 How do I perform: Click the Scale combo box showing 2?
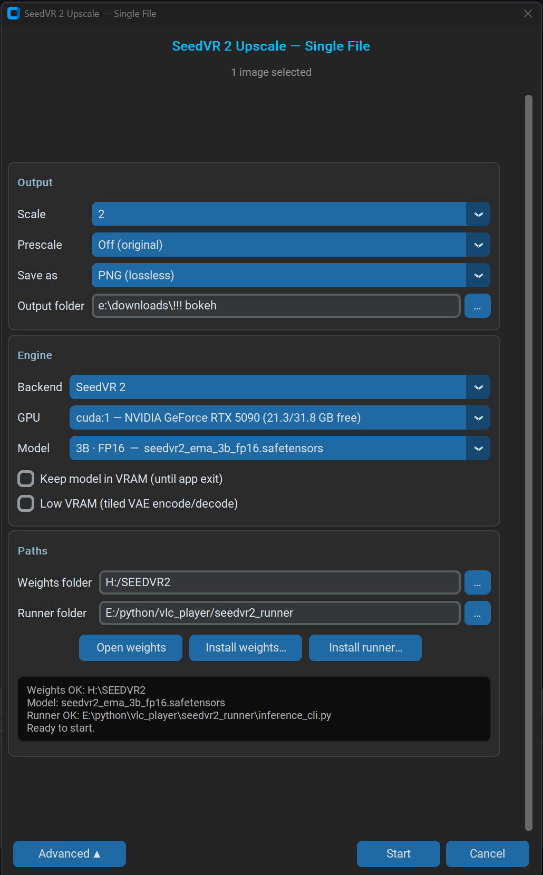coord(291,215)
